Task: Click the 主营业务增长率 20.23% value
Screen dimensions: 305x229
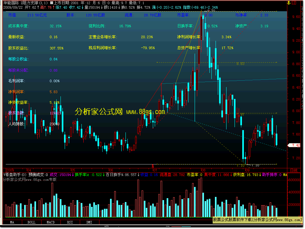Action: coord(147,37)
